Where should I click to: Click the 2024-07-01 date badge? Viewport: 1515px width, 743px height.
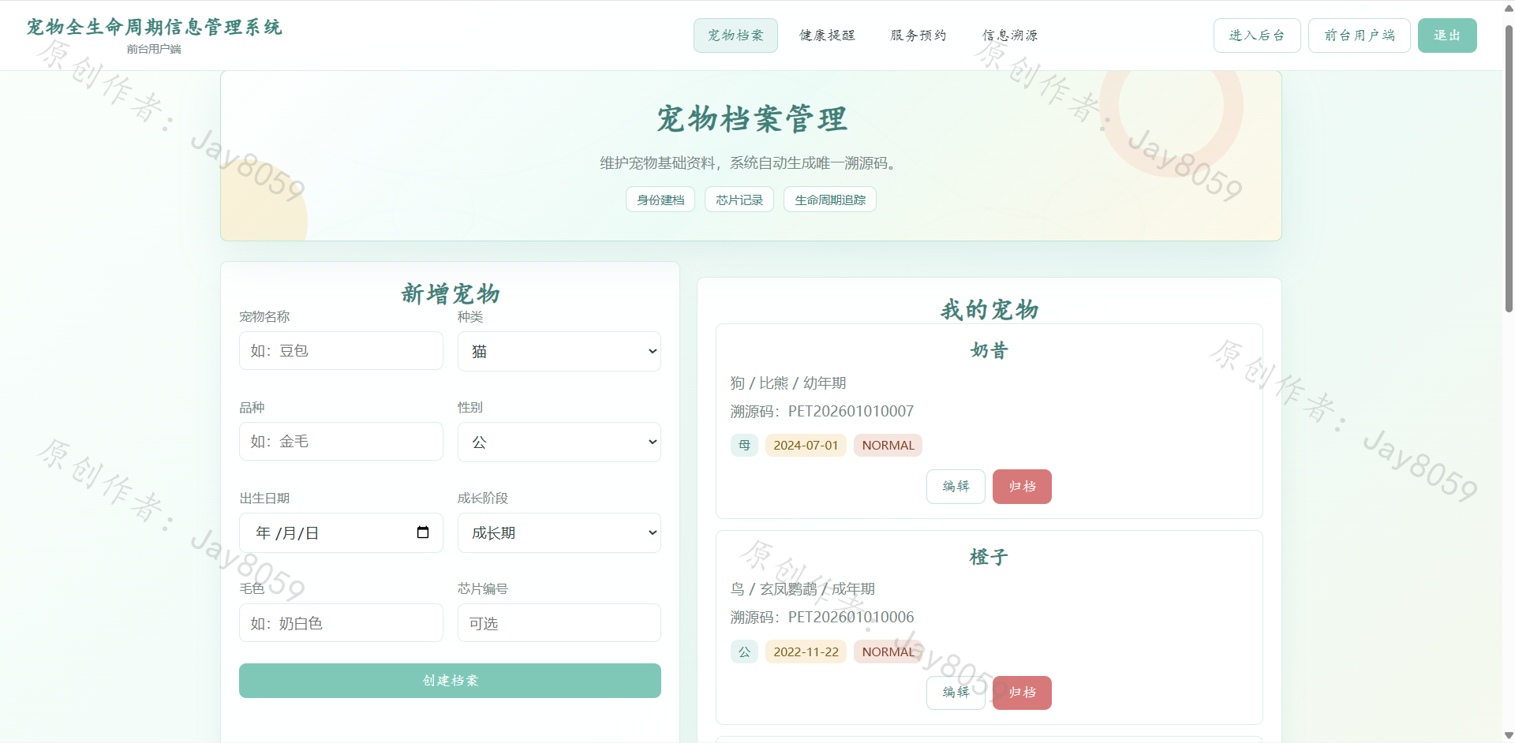tap(806, 445)
